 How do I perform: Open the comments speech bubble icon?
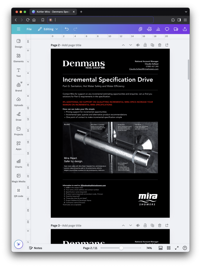pos(167,29)
